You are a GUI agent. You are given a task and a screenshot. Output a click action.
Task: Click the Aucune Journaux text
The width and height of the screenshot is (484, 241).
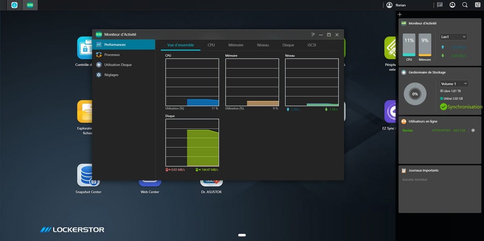point(415,179)
